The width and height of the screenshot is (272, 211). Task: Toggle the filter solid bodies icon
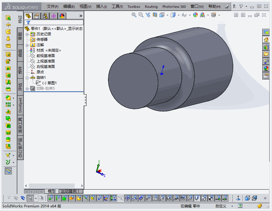[79, 198]
